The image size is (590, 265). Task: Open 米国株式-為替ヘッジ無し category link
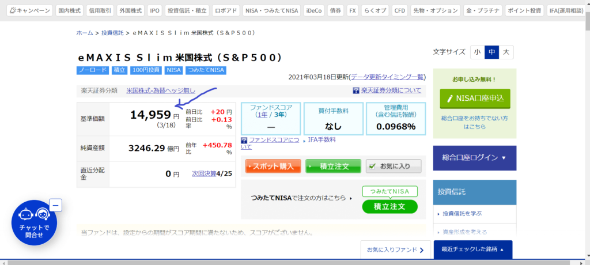coord(161,90)
